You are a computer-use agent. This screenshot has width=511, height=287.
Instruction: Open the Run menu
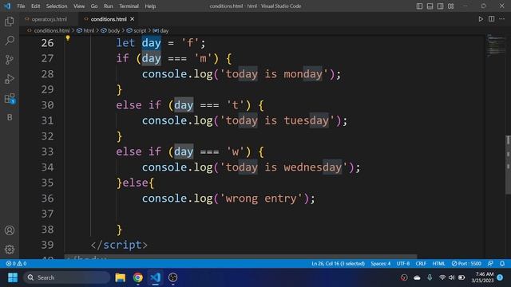click(x=109, y=6)
